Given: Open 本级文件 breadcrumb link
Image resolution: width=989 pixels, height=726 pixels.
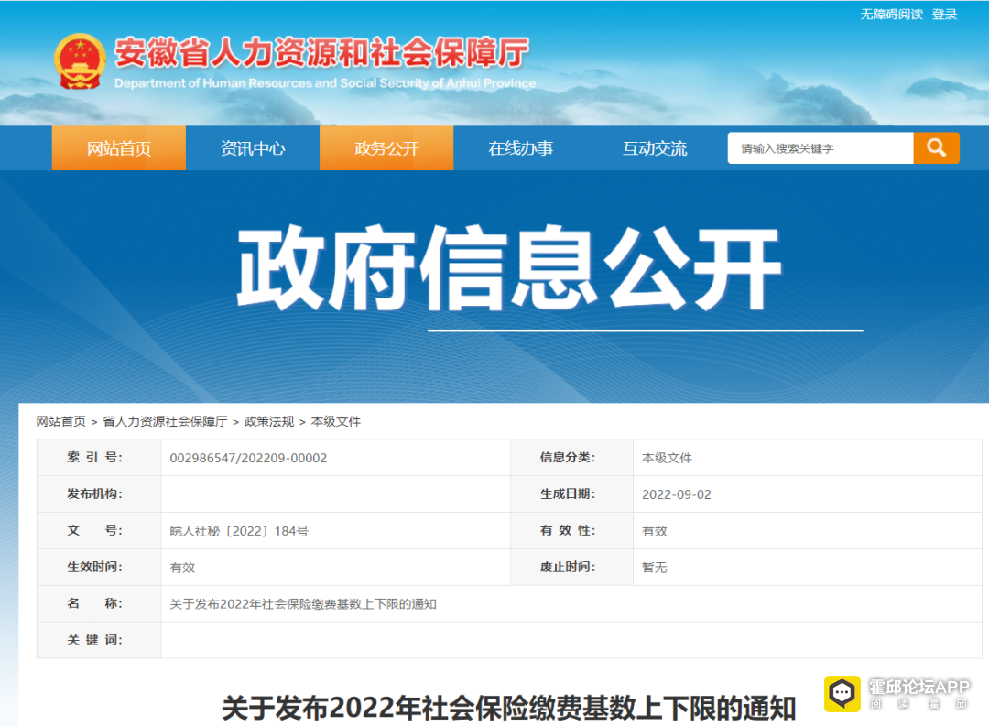Looking at the screenshot, I should click(335, 421).
